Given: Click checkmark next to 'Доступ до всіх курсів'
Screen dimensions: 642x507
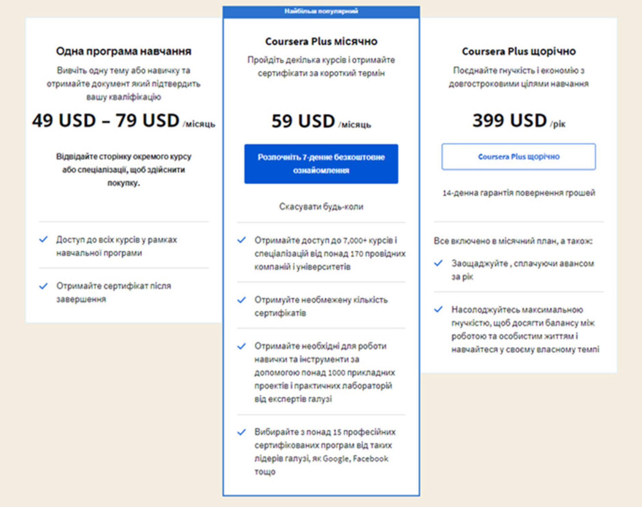Looking at the screenshot, I should (x=43, y=240).
